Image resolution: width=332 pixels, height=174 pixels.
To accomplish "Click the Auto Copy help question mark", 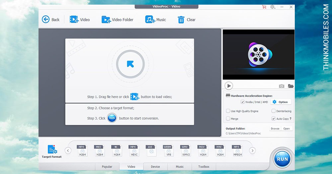I will coord(290,119).
